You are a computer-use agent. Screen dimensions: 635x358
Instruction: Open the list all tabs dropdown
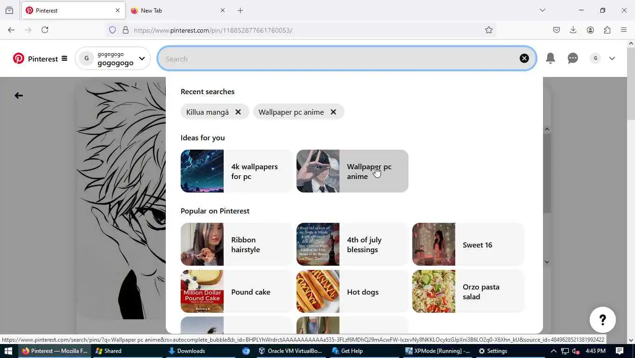(542, 10)
